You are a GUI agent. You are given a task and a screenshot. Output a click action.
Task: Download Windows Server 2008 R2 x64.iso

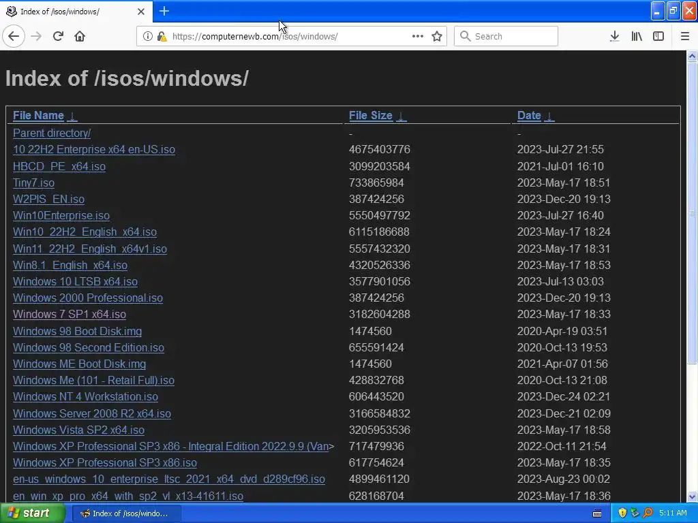(x=92, y=413)
